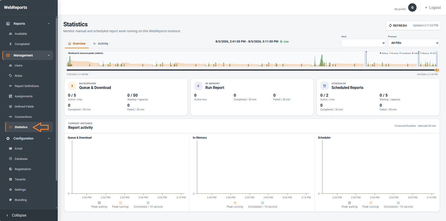This screenshot has height=221, width=446.
Task: Toggle Completed legend in In-Memory chart
Action: [x=262, y=205]
